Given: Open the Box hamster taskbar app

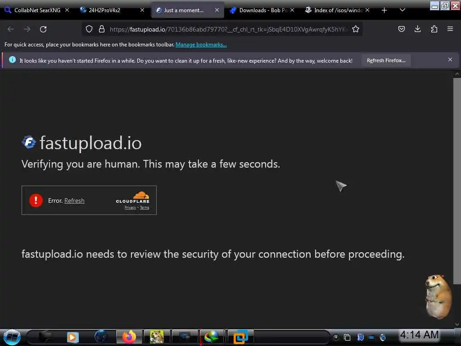Looking at the screenshot, I should [157, 337].
